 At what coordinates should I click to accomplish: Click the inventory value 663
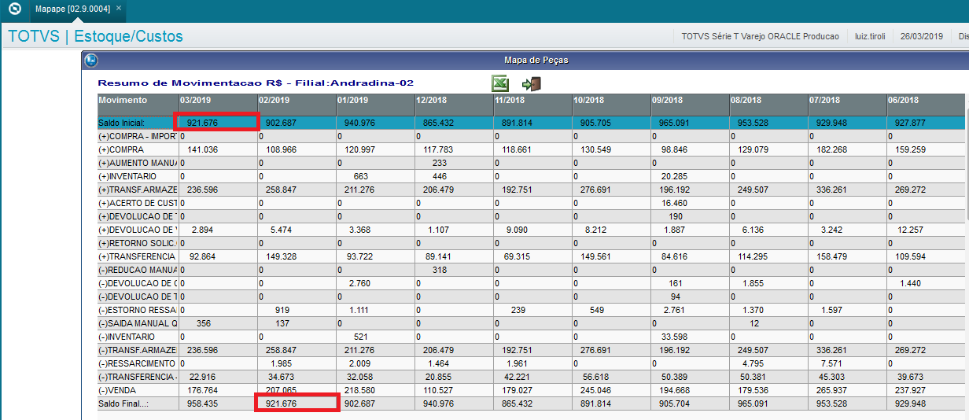pyautogui.click(x=361, y=176)
